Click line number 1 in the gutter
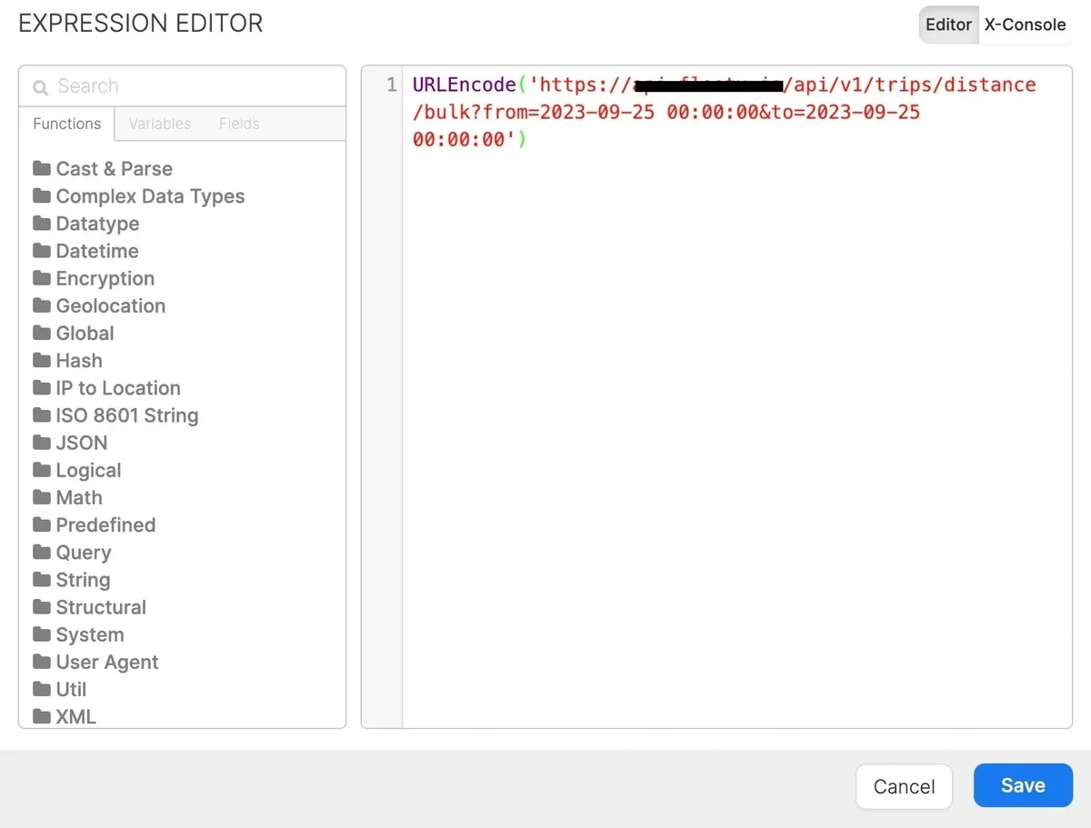Screen dimensions: 1091x828 (392, 85)
